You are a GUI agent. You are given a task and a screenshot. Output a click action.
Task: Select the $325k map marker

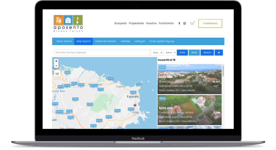click(117, 110)
